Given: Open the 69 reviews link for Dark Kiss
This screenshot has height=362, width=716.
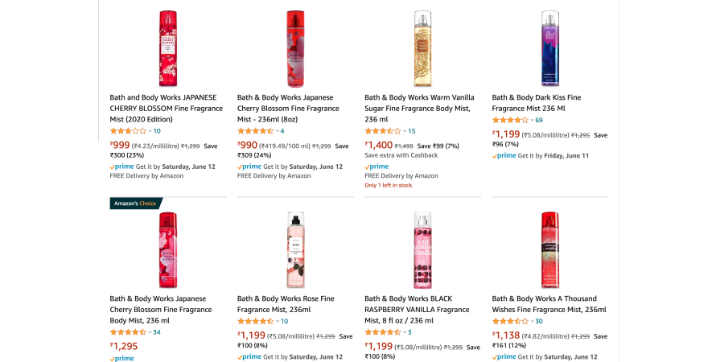Looking at the screenshot, I should click(x=539, y=120).
